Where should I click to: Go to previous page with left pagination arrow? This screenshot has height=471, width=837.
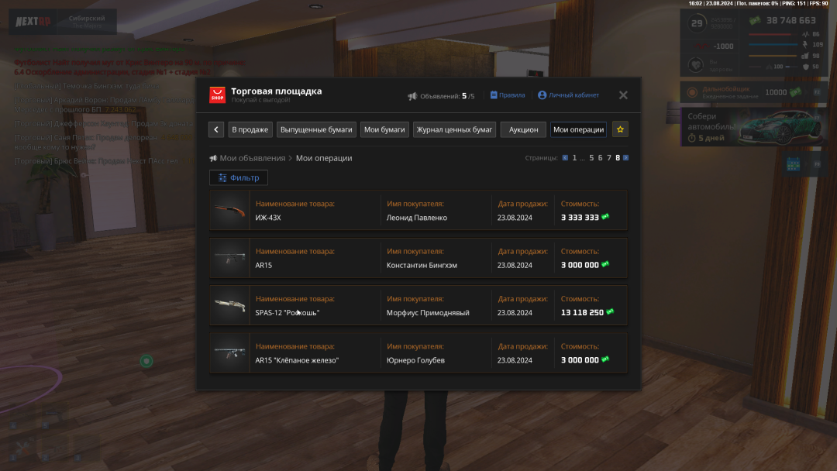tap(565, 158)
